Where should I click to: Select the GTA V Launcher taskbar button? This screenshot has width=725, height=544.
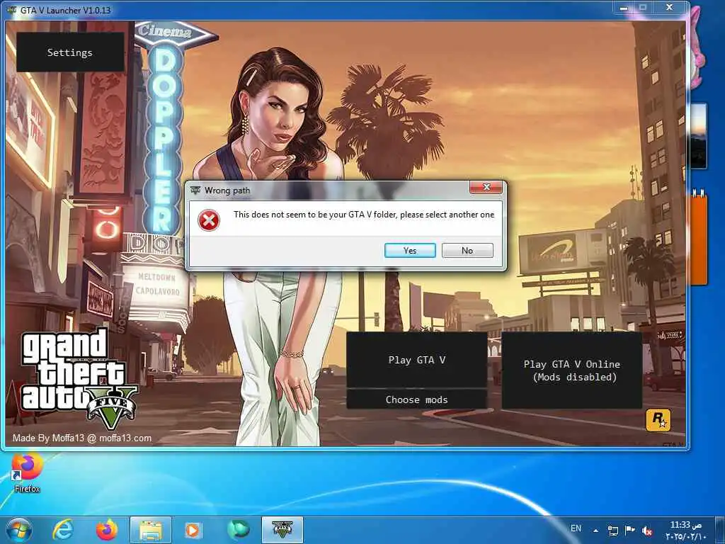click(282, 530)
